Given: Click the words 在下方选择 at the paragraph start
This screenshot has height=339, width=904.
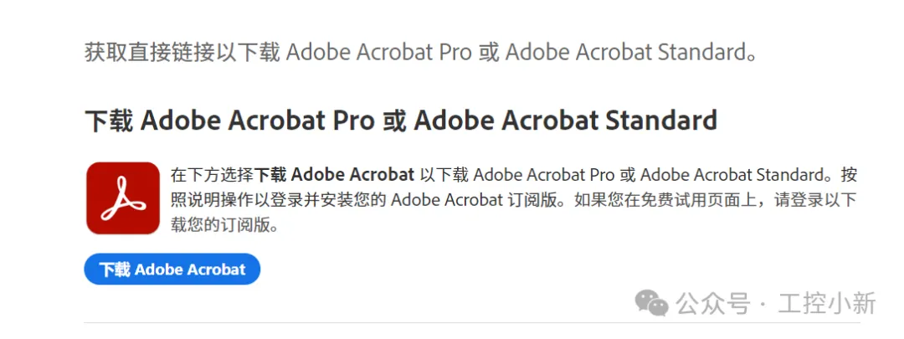Looking at the screenshot, I should 212,176.
